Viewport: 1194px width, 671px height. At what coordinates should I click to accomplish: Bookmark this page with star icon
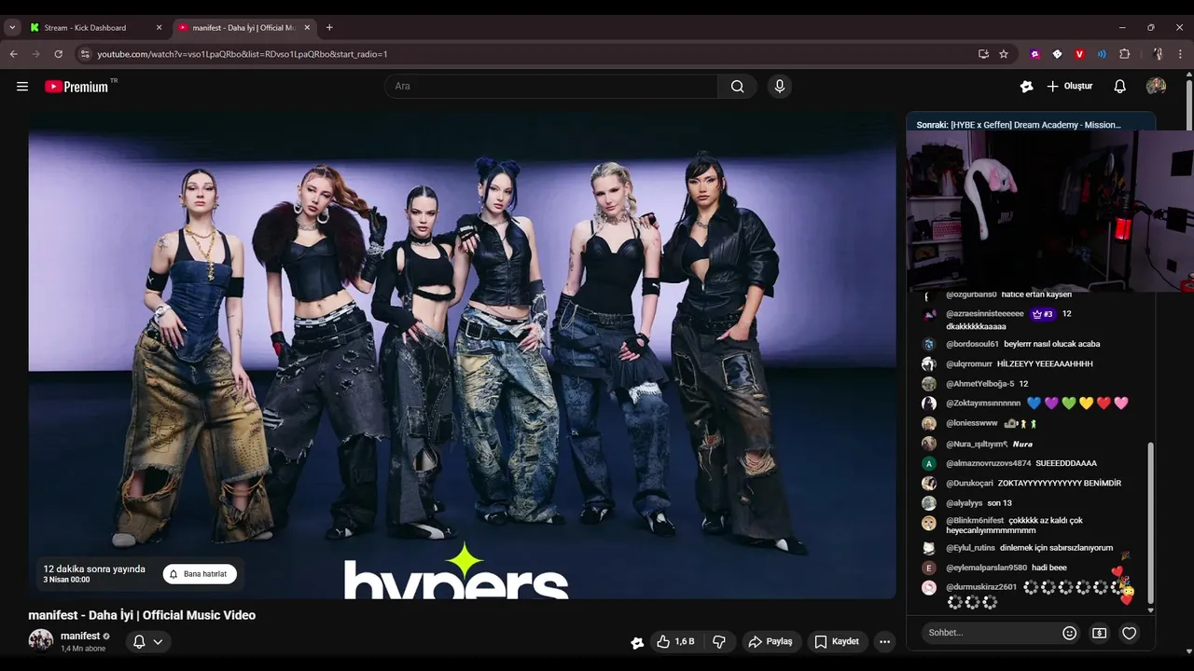[x=1004, y=54]
